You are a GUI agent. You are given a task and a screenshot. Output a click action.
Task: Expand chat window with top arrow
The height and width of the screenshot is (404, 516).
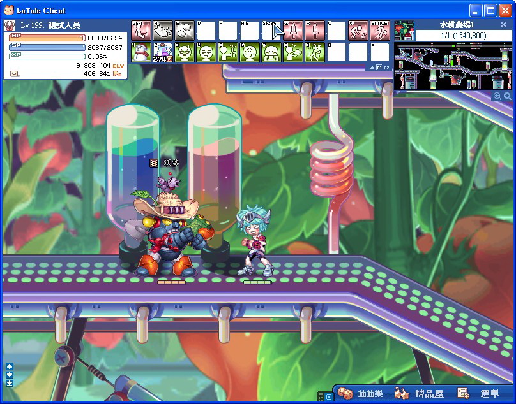(x=10, y=366)
